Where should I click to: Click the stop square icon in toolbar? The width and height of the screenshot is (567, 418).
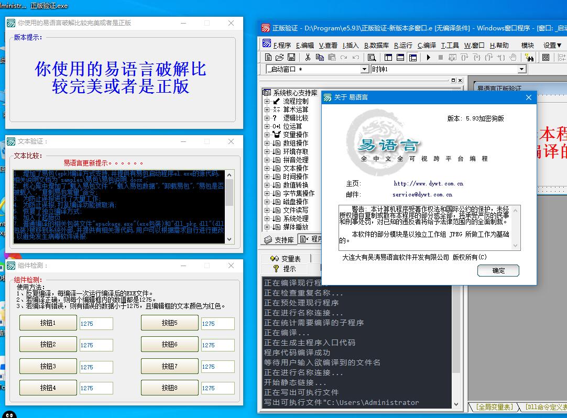pyautogui.click(x=440, y=57)
